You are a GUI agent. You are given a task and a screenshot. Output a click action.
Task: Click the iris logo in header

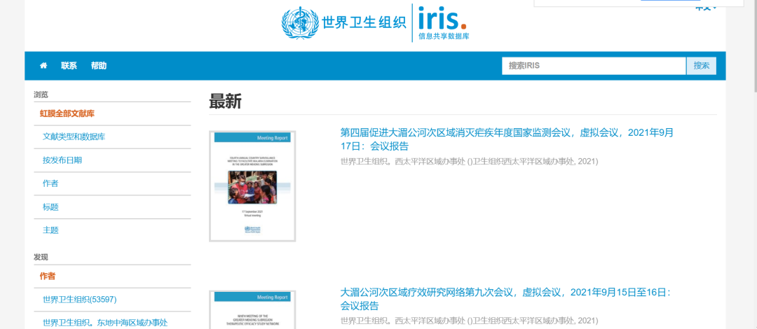pos(442,22)
